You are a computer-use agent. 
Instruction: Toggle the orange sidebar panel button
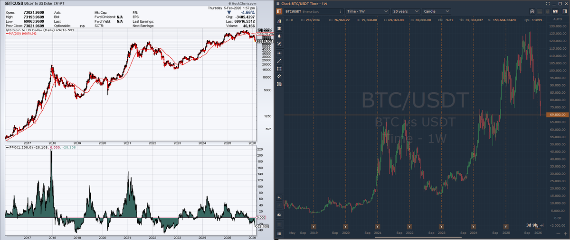[x=279, y=11]
